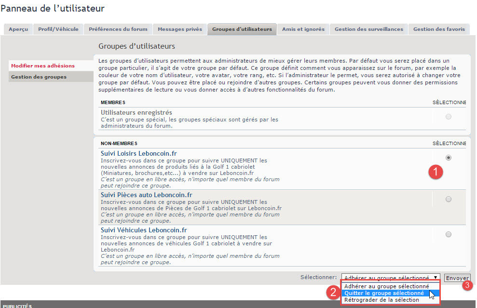Open Préférences du forum tab

pos(118,29)
